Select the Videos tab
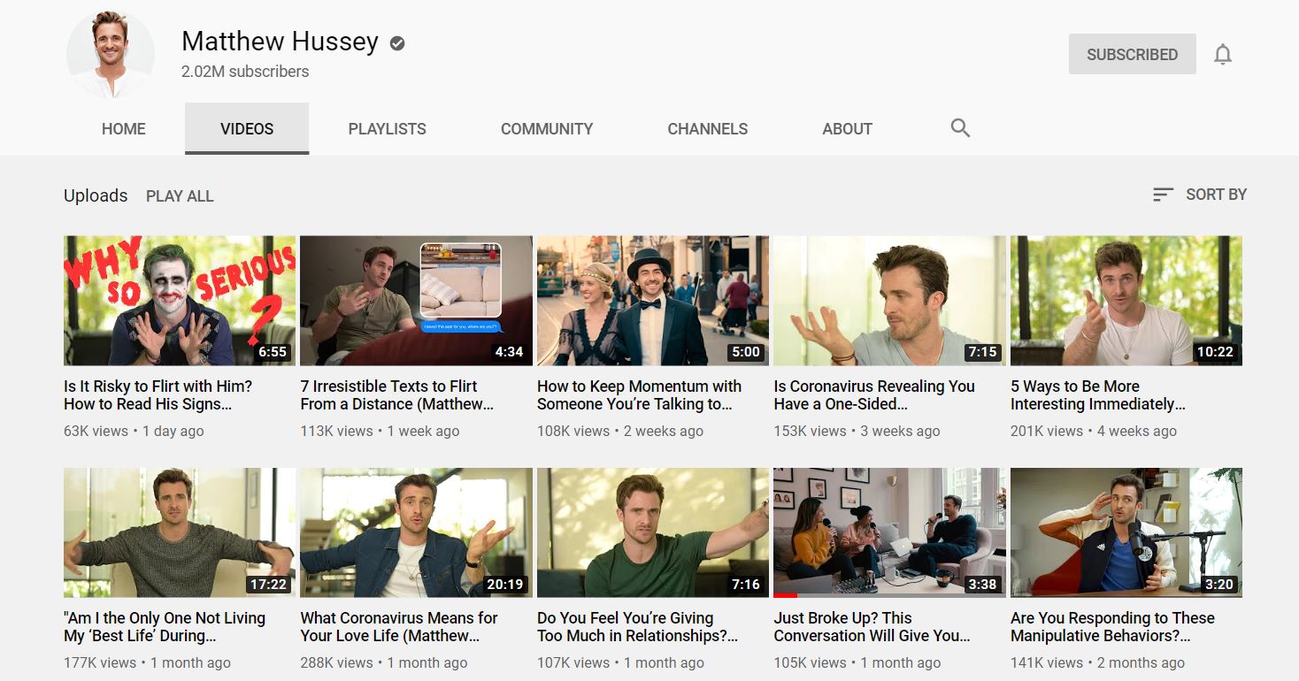 pyautogui.click(x=247, y=129)
